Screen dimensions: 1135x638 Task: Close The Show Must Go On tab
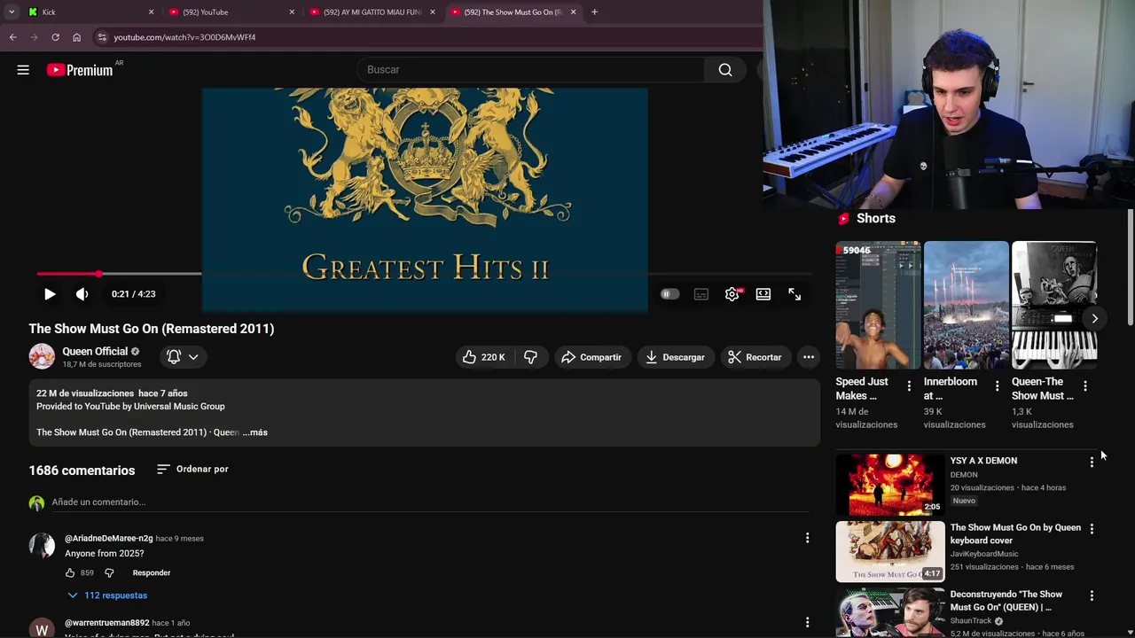tap(573, 12)
